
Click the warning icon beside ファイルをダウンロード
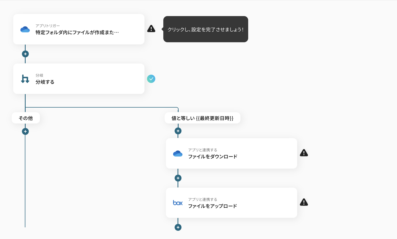click(x=304, y=153)
